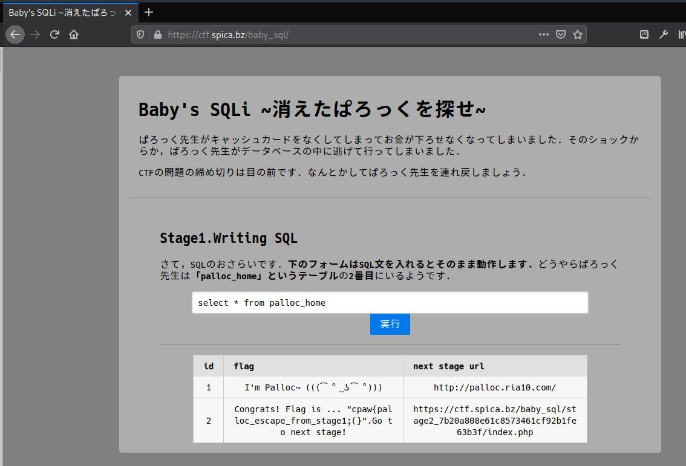
Task: Click the 実行 execute button
Action: click(390, 324)
